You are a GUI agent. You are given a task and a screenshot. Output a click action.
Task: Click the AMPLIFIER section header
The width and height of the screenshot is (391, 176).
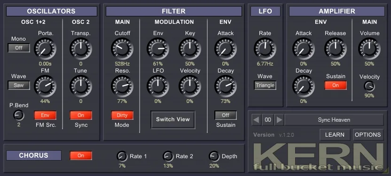coord(337,11)
